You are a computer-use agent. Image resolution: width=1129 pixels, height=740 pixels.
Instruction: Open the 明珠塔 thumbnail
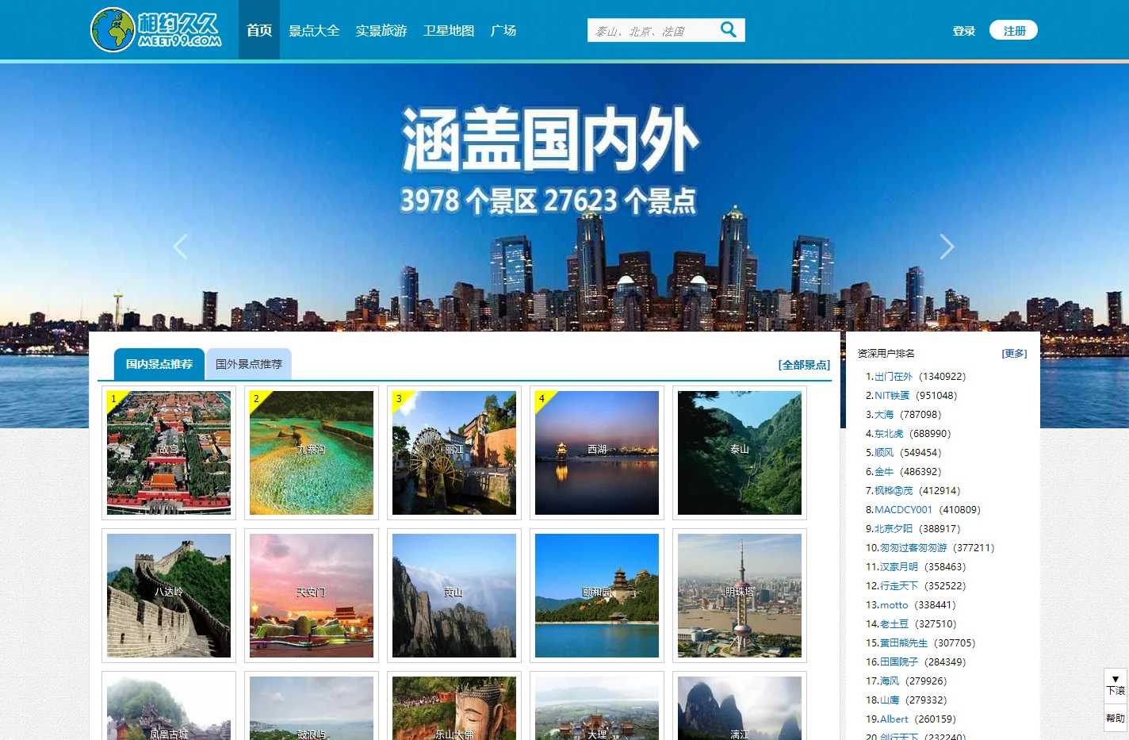740,596
